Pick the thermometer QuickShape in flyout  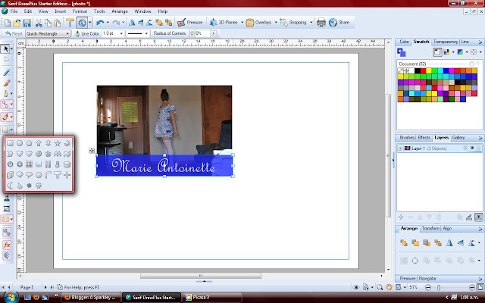[58, 164]
